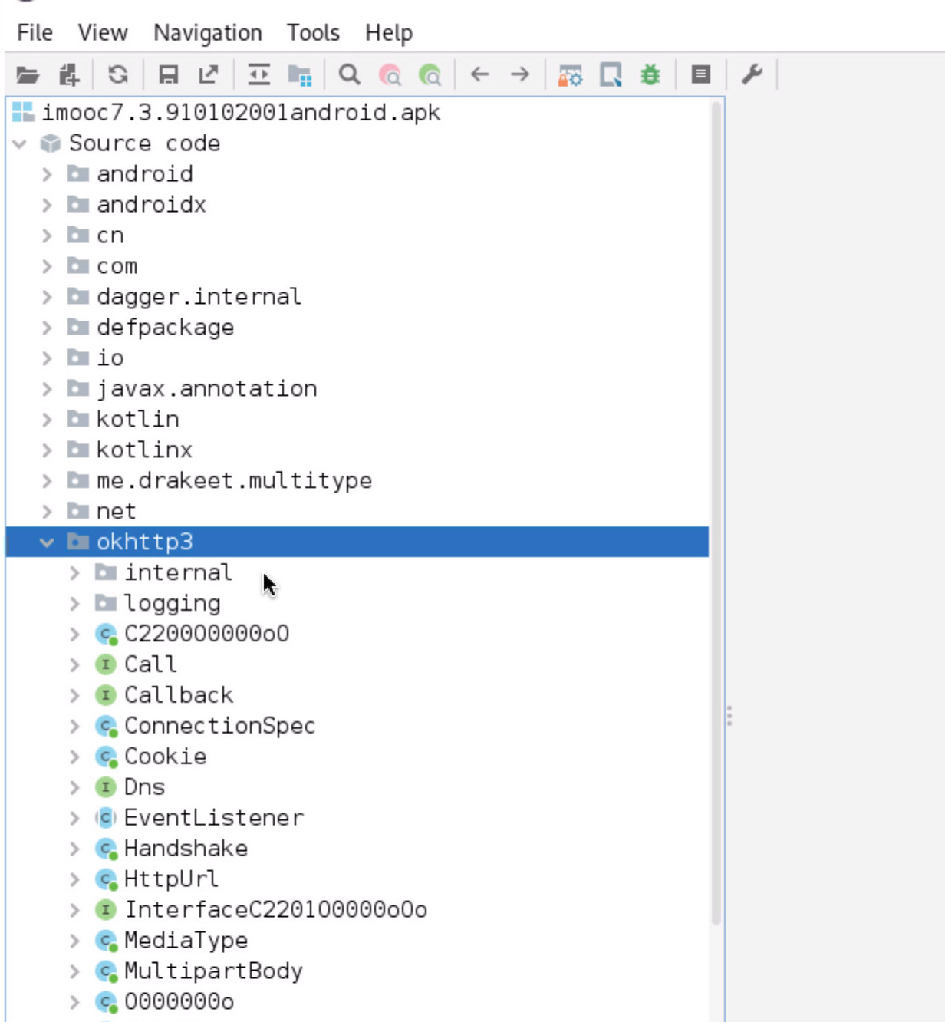This screenshot has height=1022, width=945.
Task: Expand the internal subpackage
Action: 74,573
